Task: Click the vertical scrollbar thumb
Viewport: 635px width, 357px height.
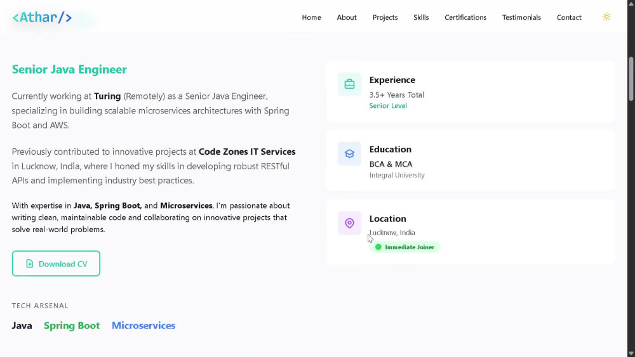Action: 631,79
